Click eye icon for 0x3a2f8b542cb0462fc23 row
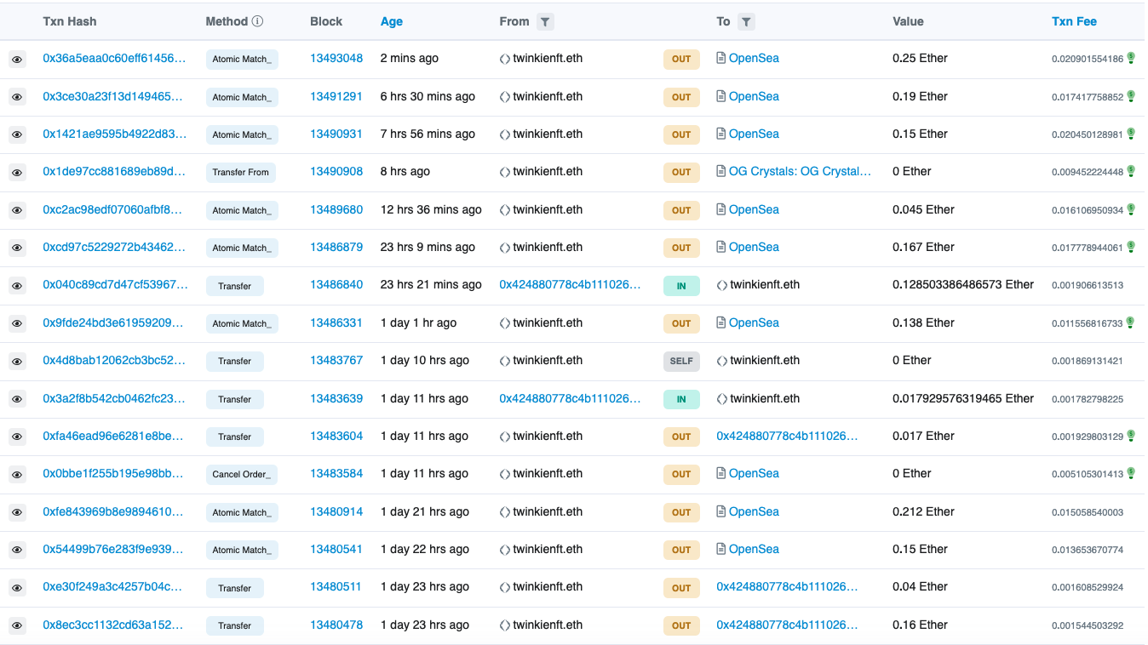This screenshot has width=1148, height=645. click(x=17, y=399)
